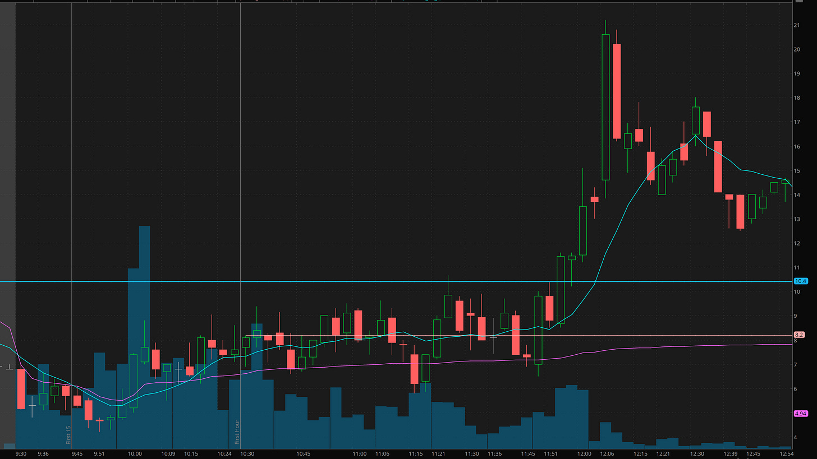817x459 pixels.
Task: Click the 16 price axis label
Action: pos(796,146)
